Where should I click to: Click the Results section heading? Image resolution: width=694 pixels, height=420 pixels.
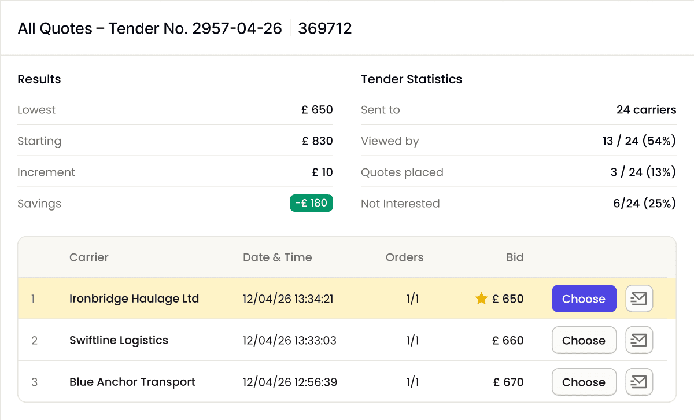pos(39,79)
